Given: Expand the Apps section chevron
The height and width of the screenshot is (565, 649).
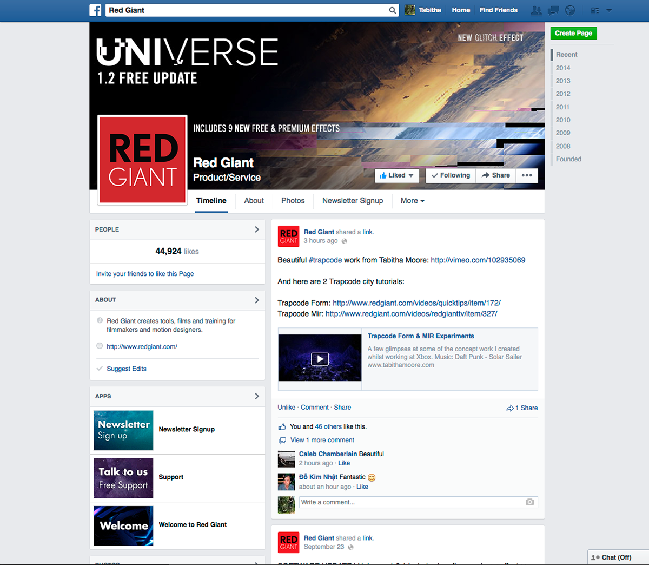Looking at the screenshot, I should [x=257, y=396].
